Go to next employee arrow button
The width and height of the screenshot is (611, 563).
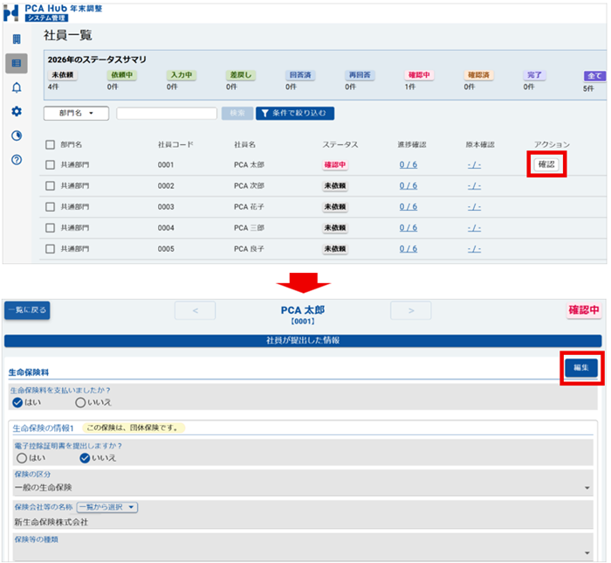pos(411,310)
